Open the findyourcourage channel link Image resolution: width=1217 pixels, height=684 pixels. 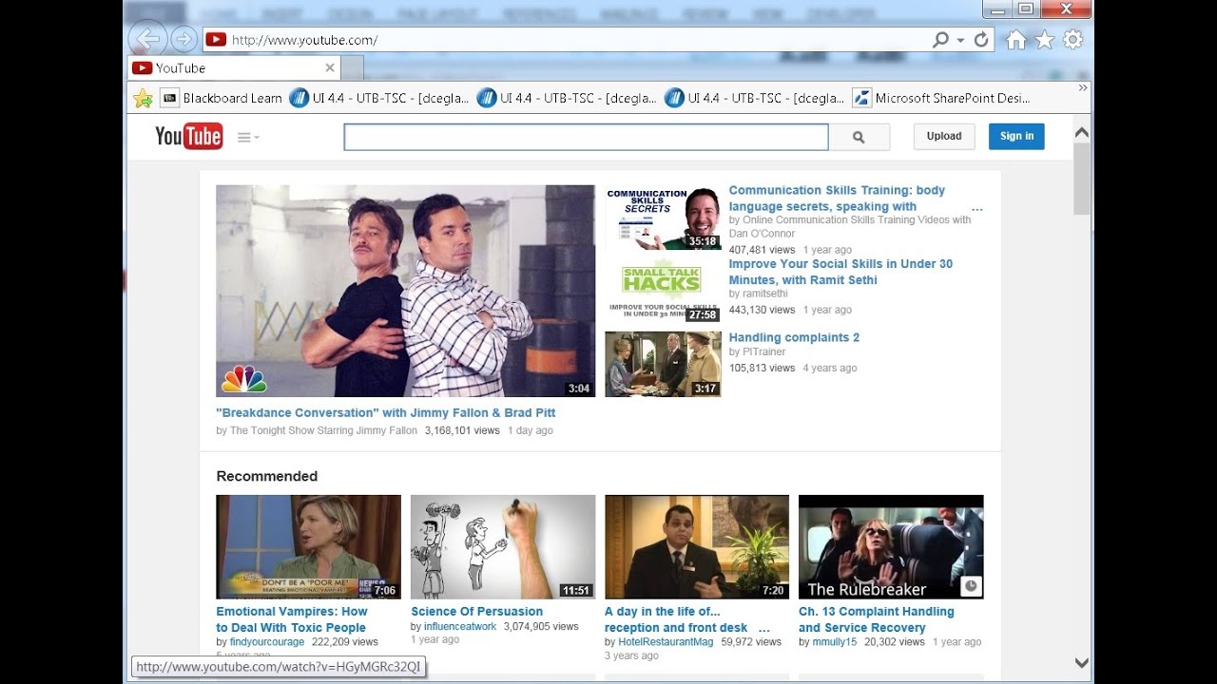267,642
